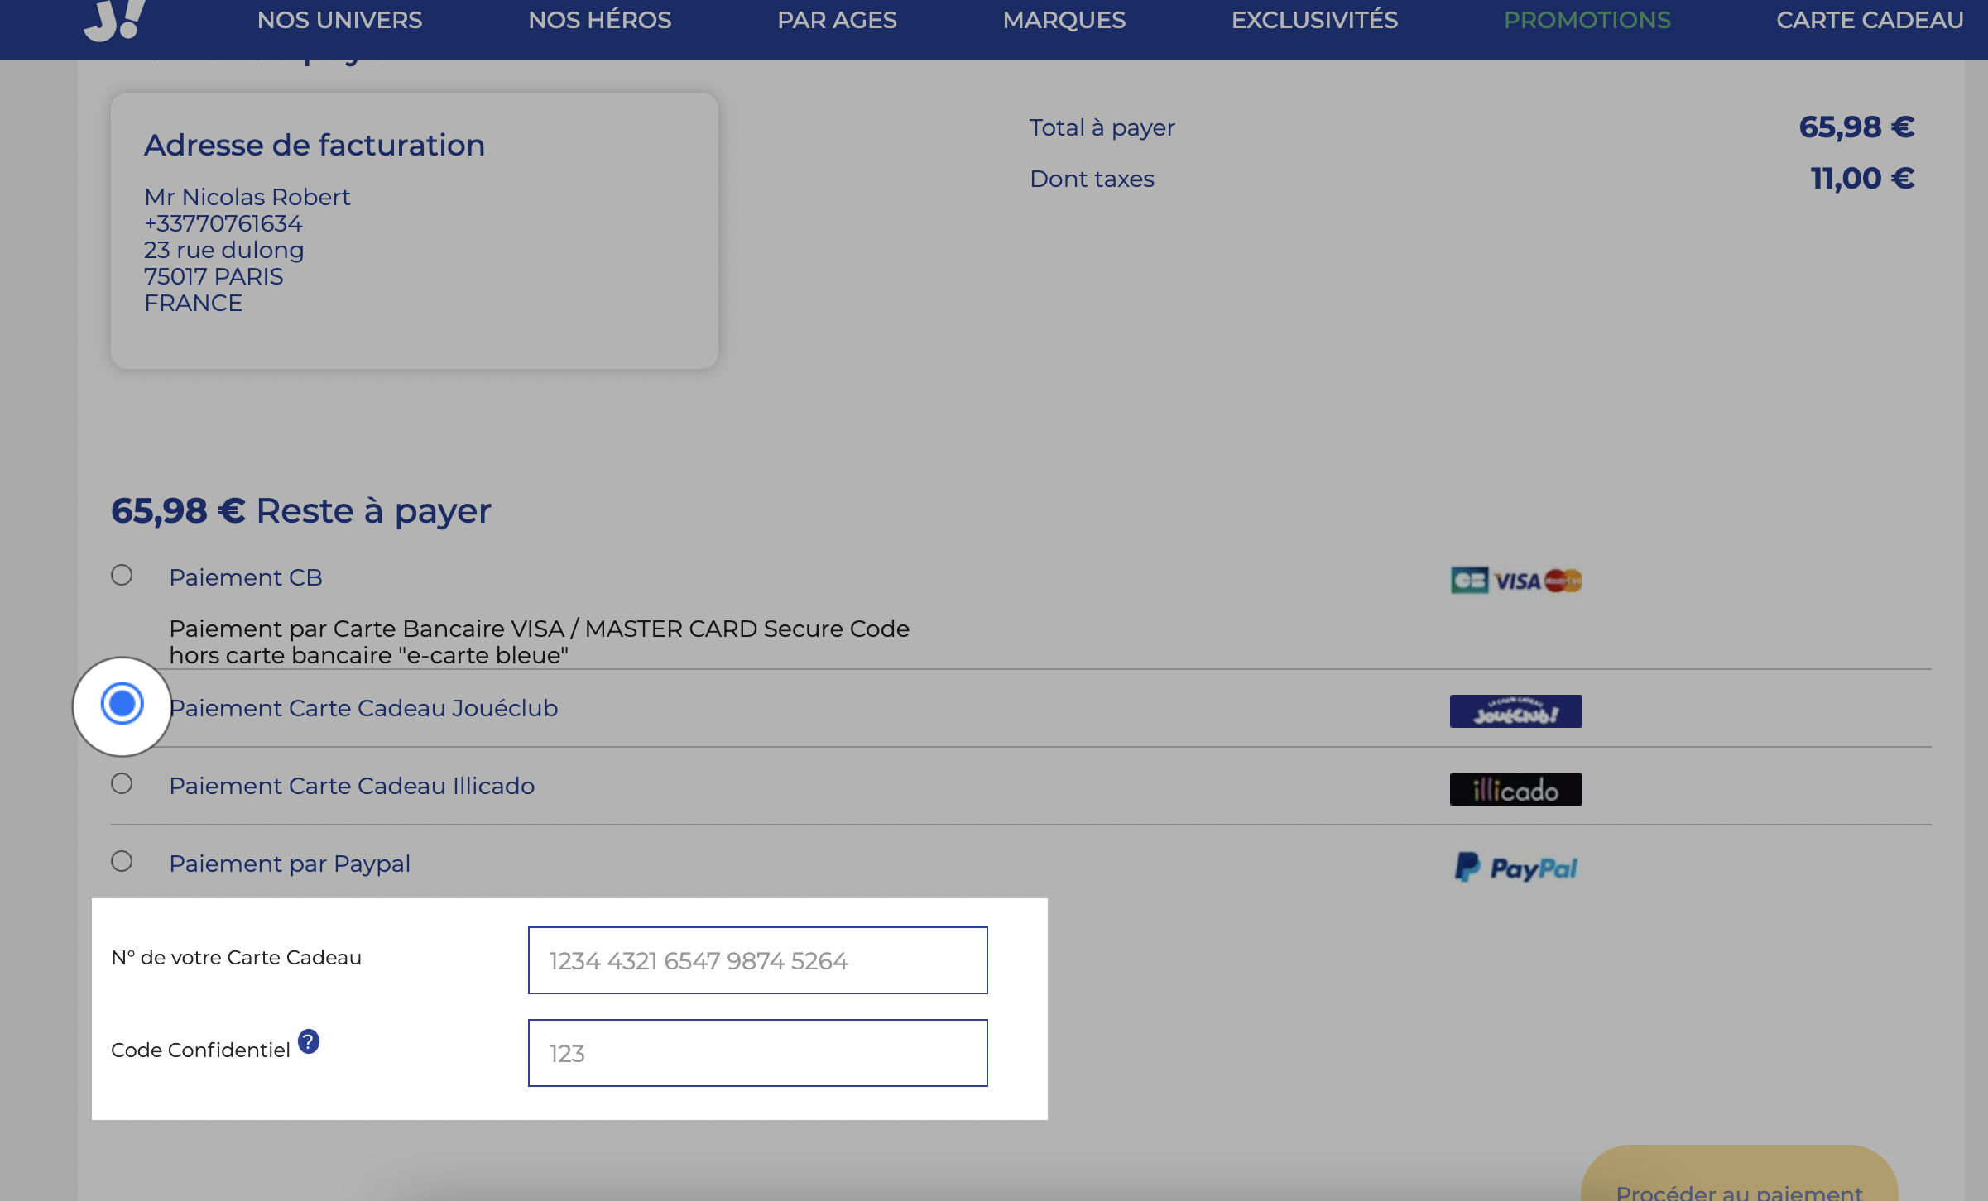Open the NOS UNIVERS menu
This screenshot has width=1988, height=1201.
[x=339, y=20]
